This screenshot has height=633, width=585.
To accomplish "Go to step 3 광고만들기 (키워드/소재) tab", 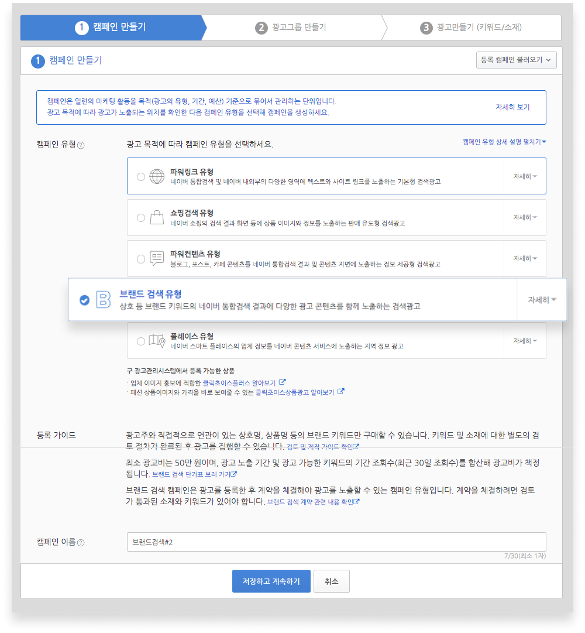I will tap(471, 28).
